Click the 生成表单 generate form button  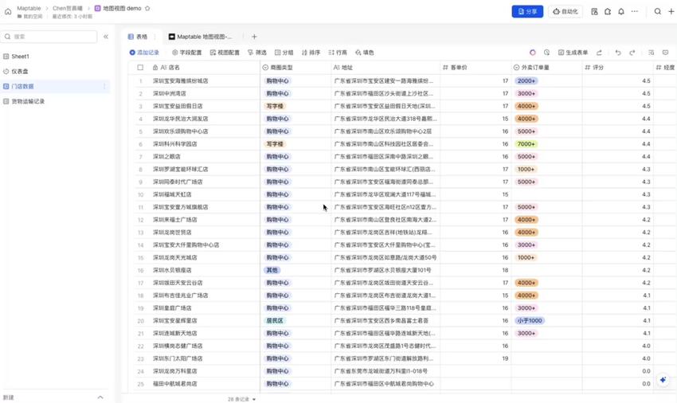(573, 53)
